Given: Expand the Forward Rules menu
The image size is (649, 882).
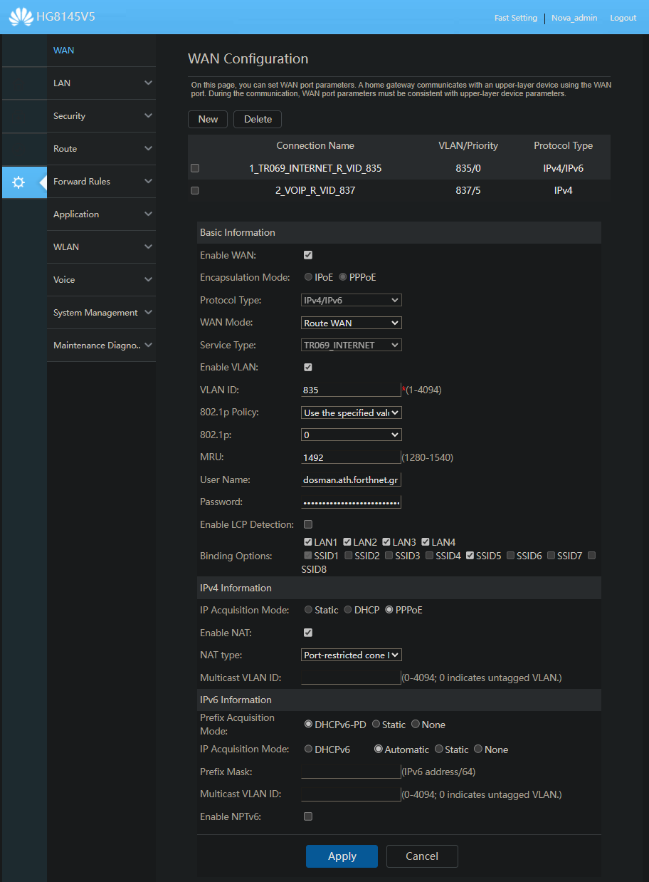Looking at the screenshot, I should [102, 182].
